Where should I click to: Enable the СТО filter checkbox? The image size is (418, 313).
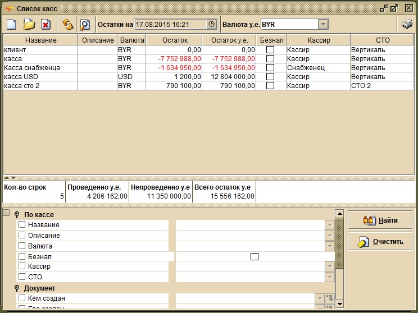[22, 277]
